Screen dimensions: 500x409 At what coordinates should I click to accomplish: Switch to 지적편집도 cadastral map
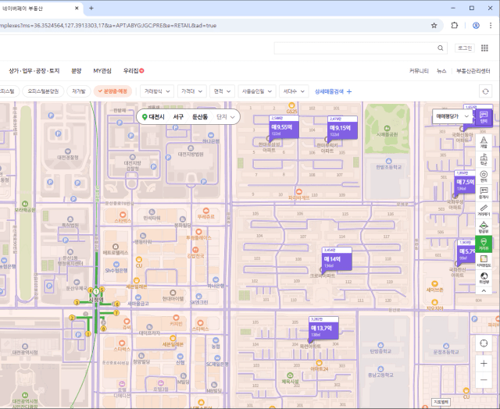(484, 261)
